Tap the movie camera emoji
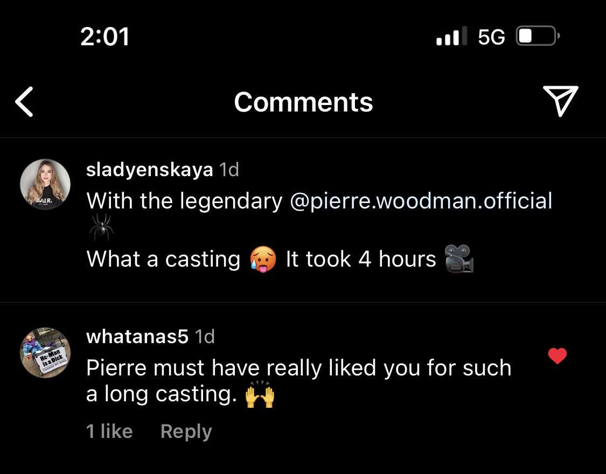 [x=459, y=259]
